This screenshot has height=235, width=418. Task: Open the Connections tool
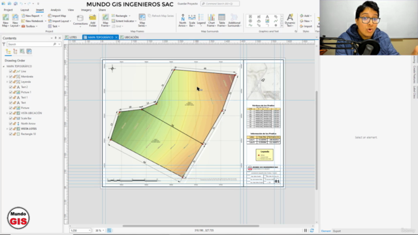[x=80, y=20]
